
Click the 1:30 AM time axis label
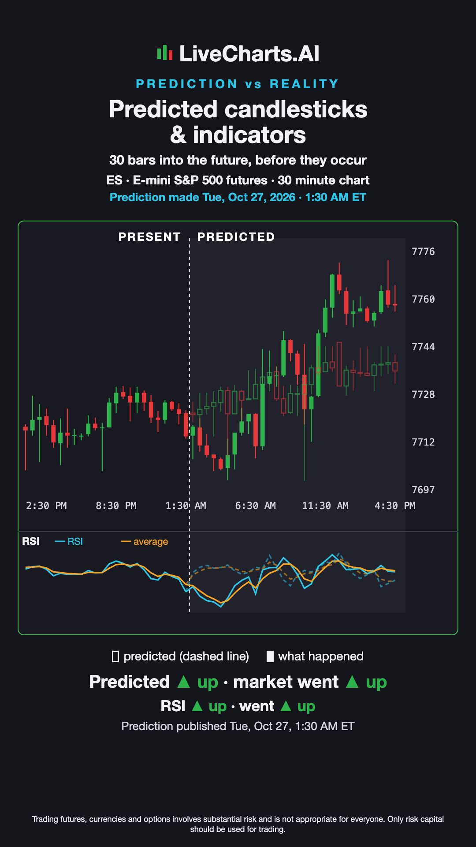click(186, 506)
